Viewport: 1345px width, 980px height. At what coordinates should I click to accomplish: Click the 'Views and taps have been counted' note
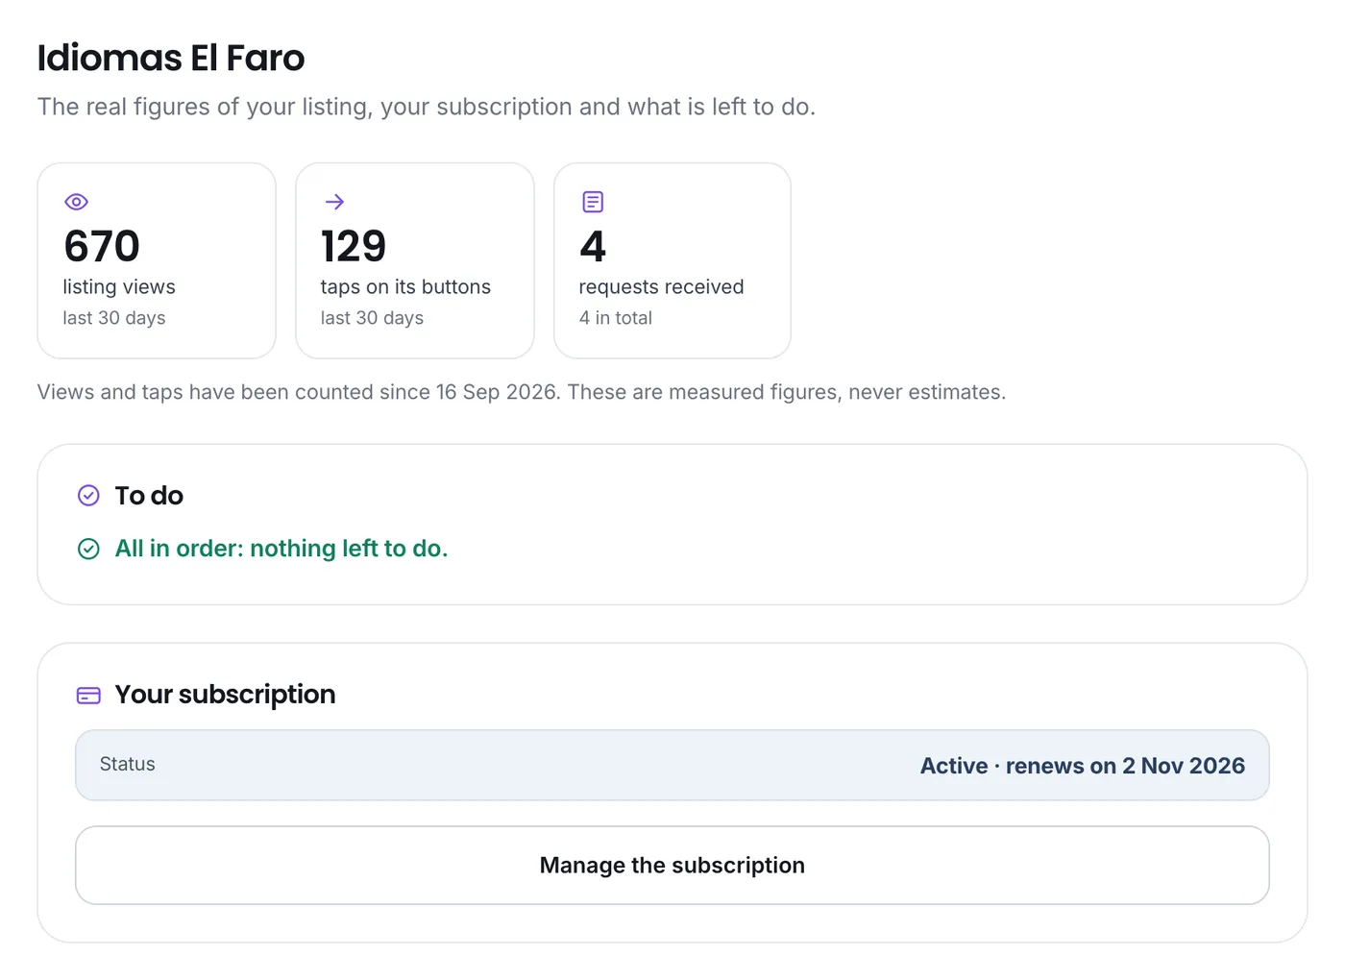pos(522,392)
